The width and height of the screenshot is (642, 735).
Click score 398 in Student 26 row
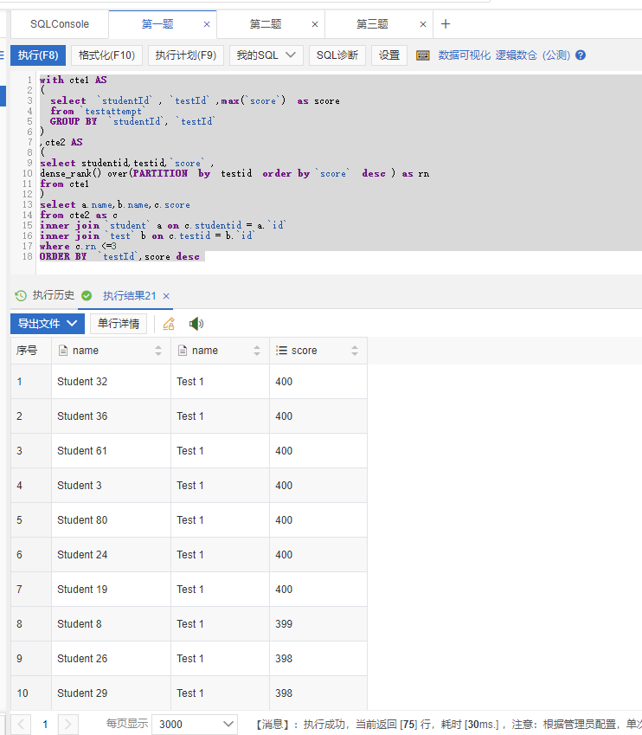tap(318, 659)
